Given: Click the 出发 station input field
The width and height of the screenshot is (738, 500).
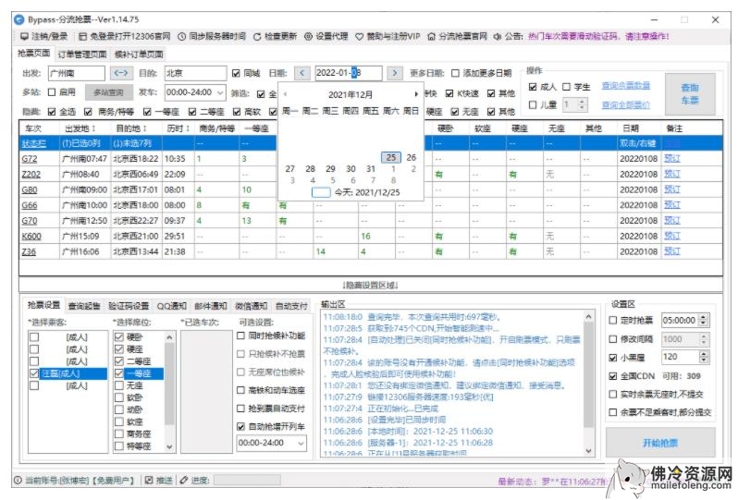Looking at the screenshot, I should (76, 73).
